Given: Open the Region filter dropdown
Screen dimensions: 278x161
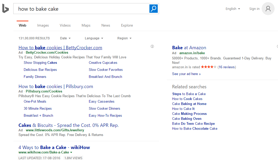Looking at the screenshot, I should (124, 38).
